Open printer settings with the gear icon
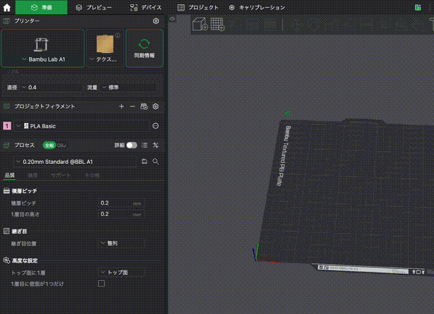Viewport: 434px width, 314px height. [x=156, y=21]
